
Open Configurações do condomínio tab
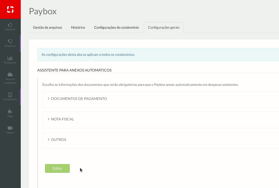tap(116, 28)
